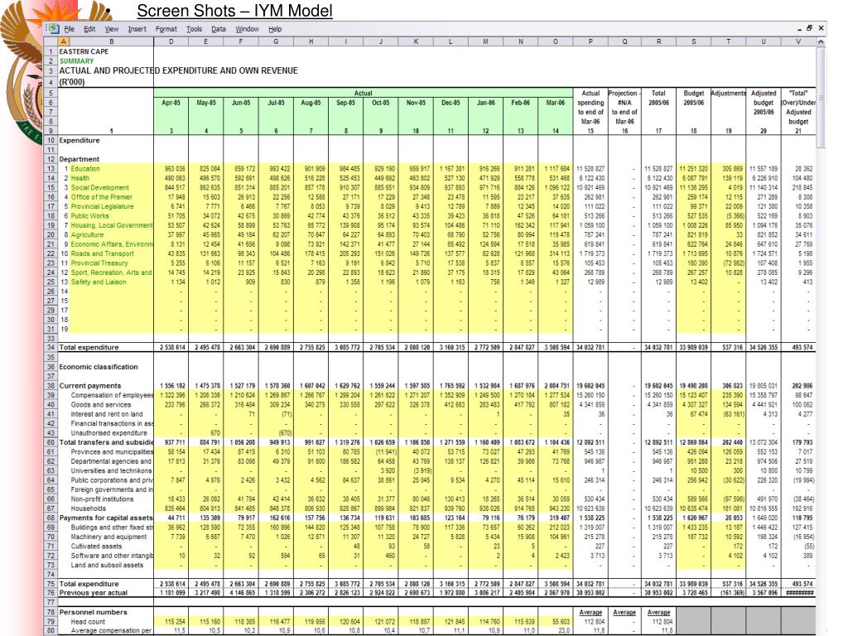Select the Provincial Treasury row label

[99, 263]
